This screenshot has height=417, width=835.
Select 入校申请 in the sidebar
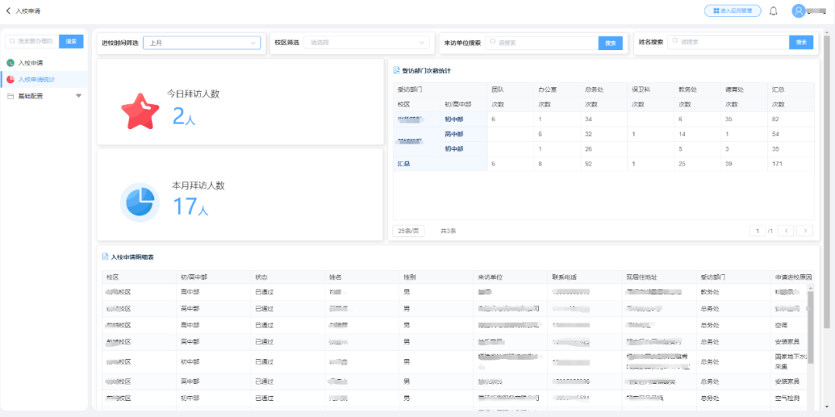(x=30, y=63)
